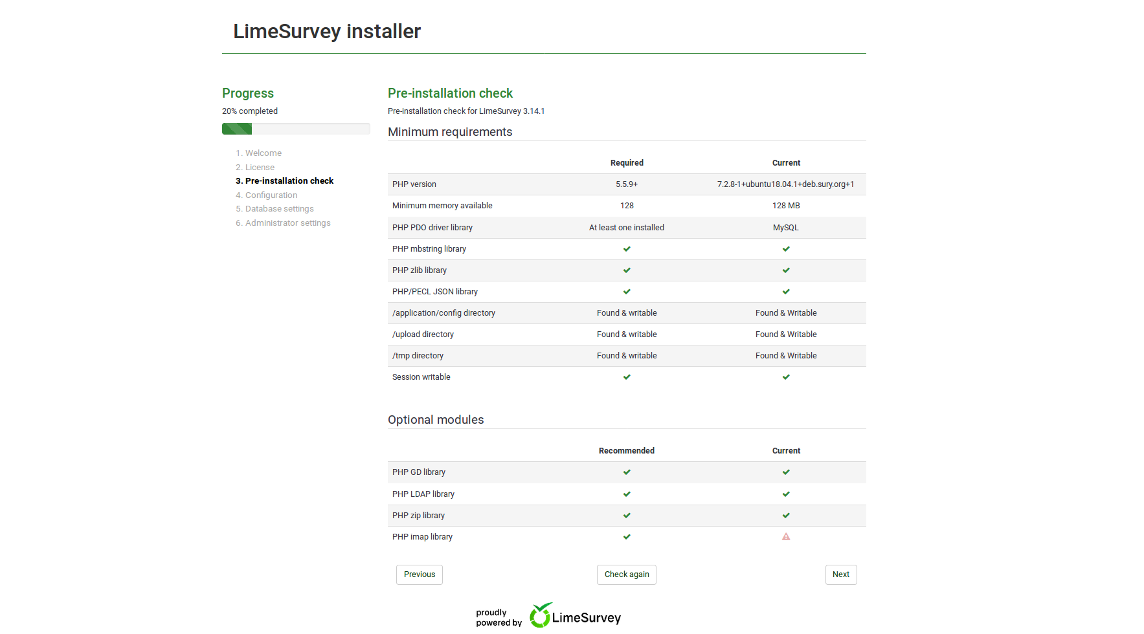Click PHP zip library Current checkmark
The width and height of the screenshot is (1144, 634).
[x=786, y=516]
